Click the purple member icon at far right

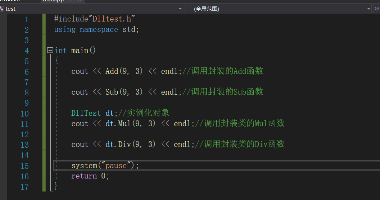(x=377, y=9)
